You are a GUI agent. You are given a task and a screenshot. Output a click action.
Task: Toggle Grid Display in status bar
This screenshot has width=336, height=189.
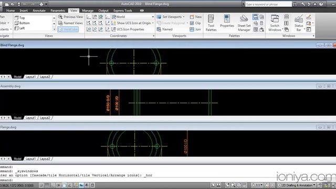[x=47, y=185]
